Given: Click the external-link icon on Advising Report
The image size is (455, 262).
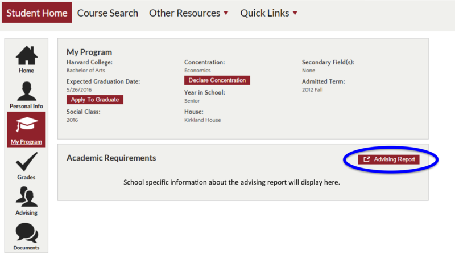Looking at the screenshot, I should click(367, 159).
